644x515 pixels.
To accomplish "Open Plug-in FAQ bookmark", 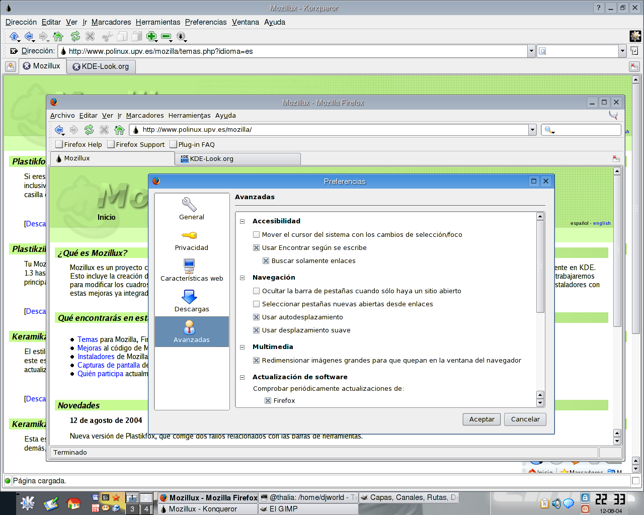I will [x=192, y=144].
